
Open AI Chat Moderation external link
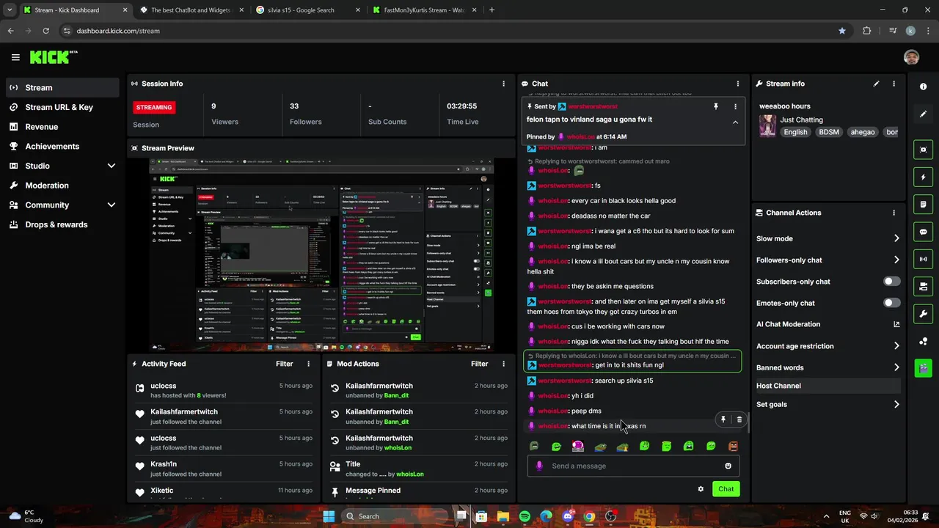pyautogui.click(x=896, y=324)
